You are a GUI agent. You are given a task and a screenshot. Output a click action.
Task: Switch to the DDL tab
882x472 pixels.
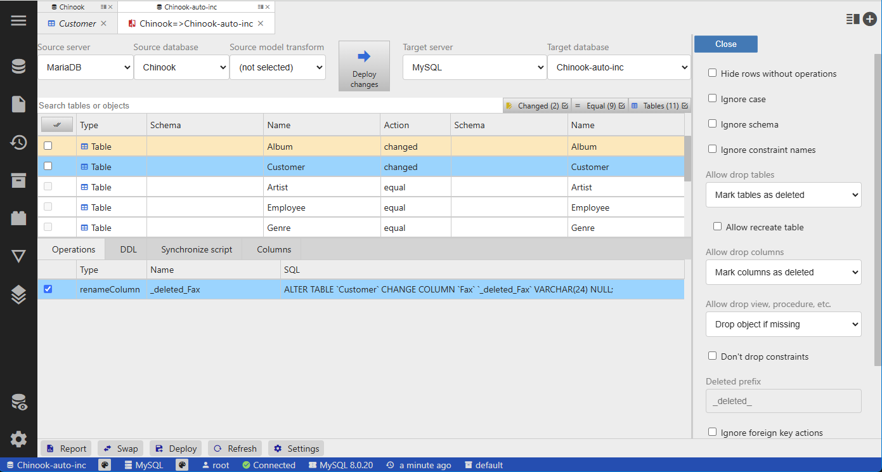pos(128,249)
